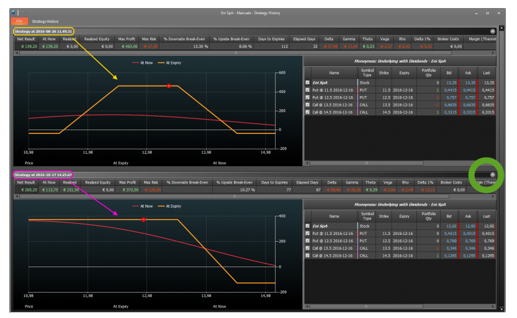The height and width of the screenshot is (318, 517).
Task: Collapse the first strategy panel (2016-08-26)
Action: pyautogui.click(x=492, y=31)
